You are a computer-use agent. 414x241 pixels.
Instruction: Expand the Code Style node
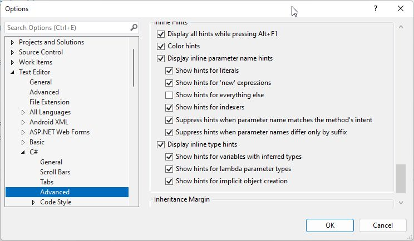pos(33,203)
